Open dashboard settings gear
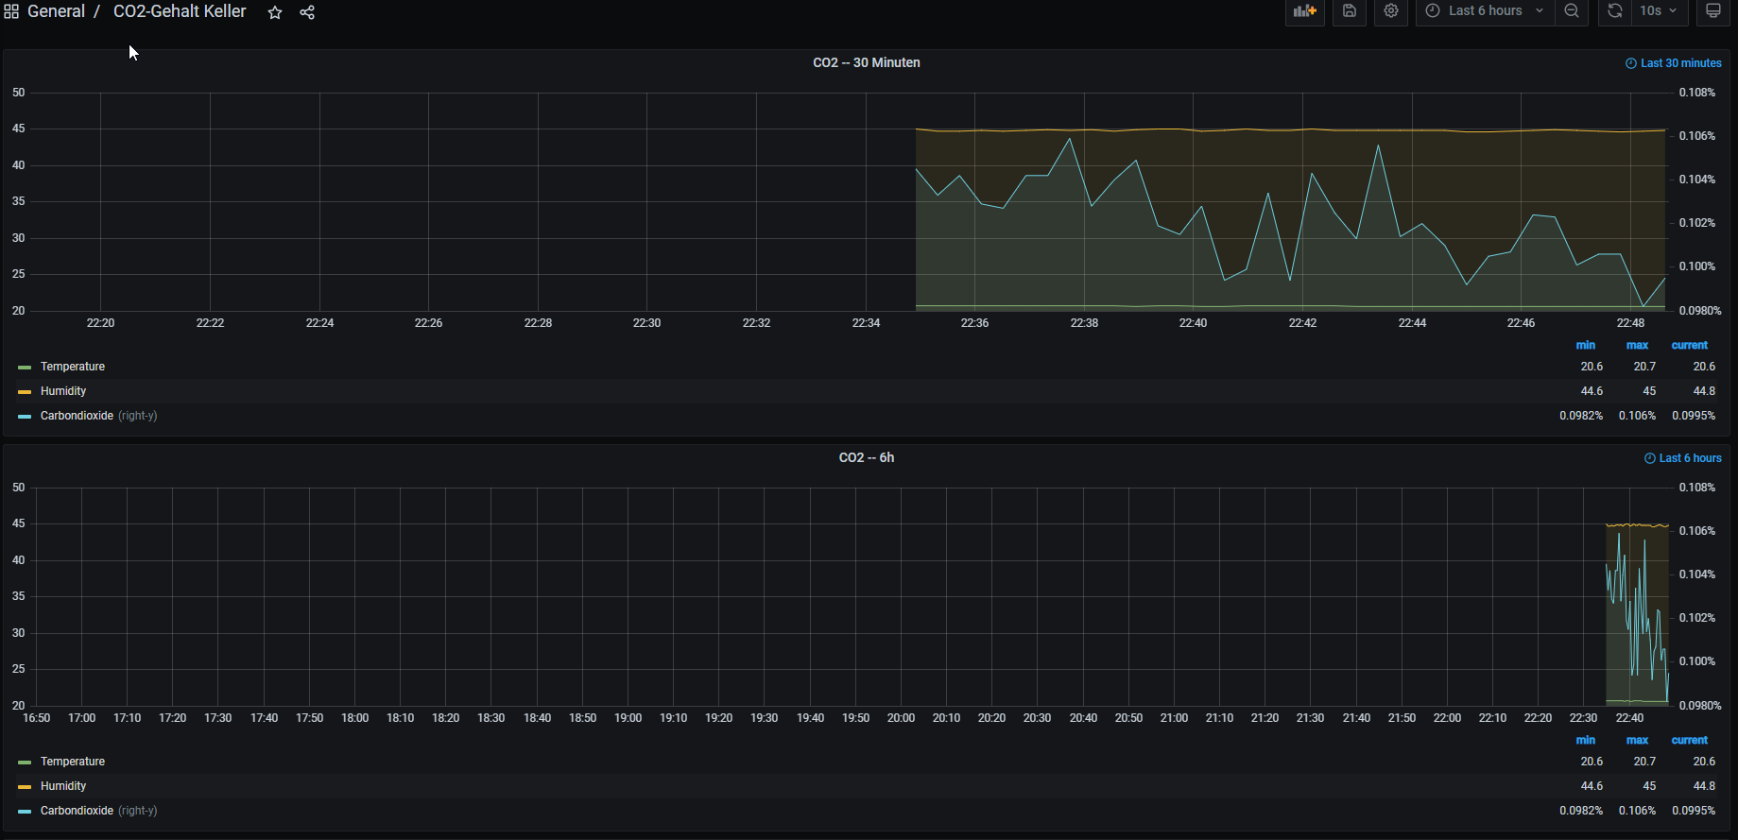The image size is (1738, 840). pyautogui.click(x=1391, y=11)
